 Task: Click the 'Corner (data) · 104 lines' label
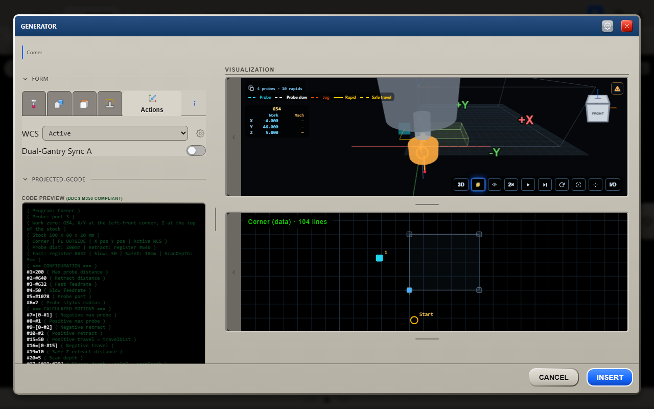(x=288, y=222)
